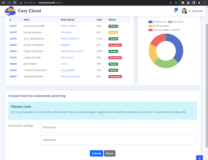Open the notifications bell icon
This screenshot has width=208, height=160.
click(175, 11)
